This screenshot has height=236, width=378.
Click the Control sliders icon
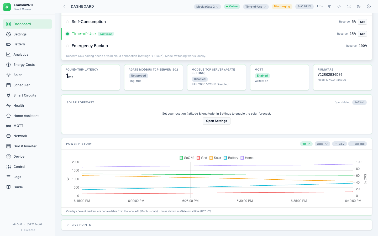pos(8,167)
